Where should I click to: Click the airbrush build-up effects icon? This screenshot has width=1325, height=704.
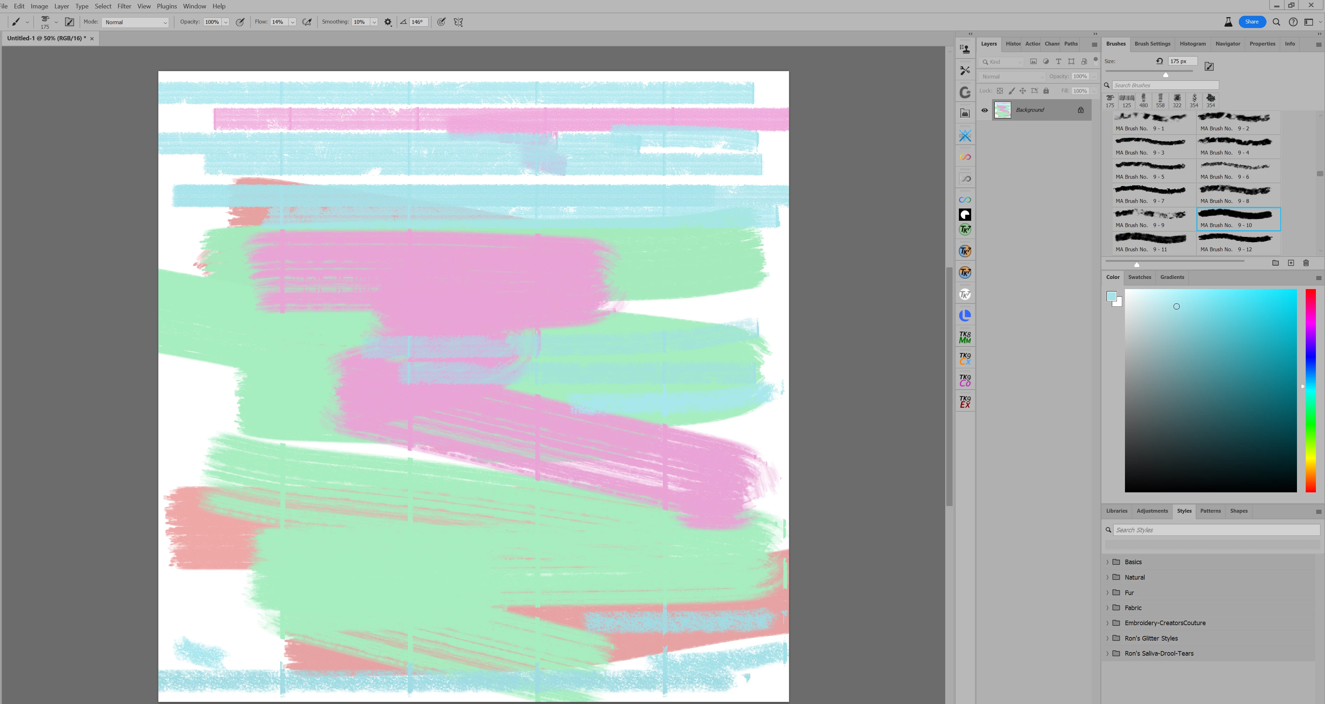(x=307, y=22)
